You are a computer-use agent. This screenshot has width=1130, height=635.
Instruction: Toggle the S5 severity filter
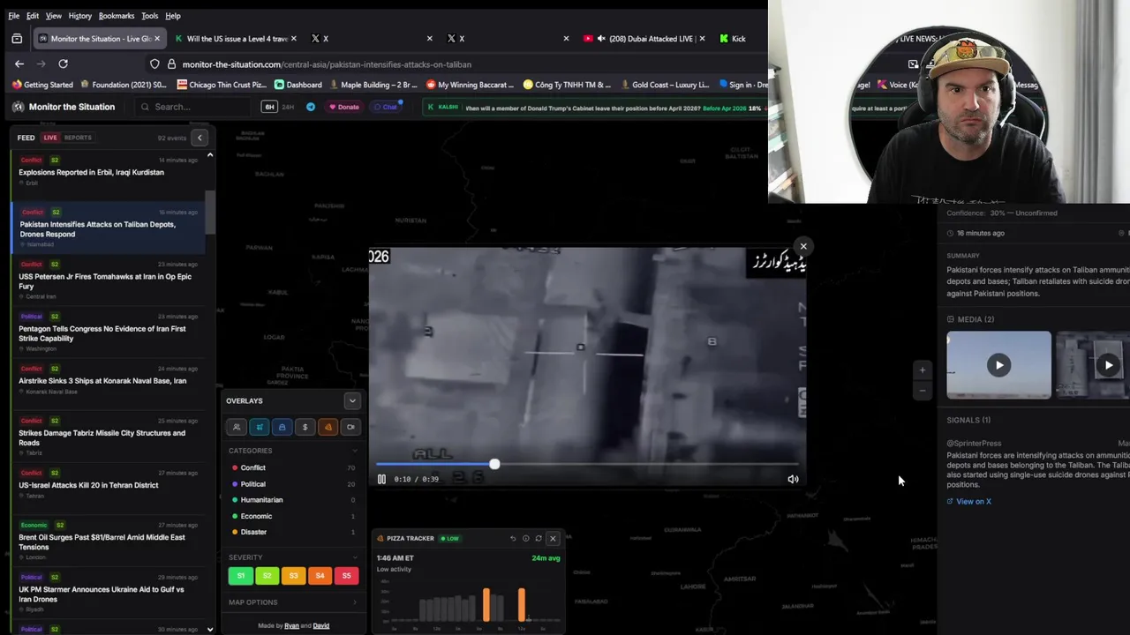coord(346,575)
